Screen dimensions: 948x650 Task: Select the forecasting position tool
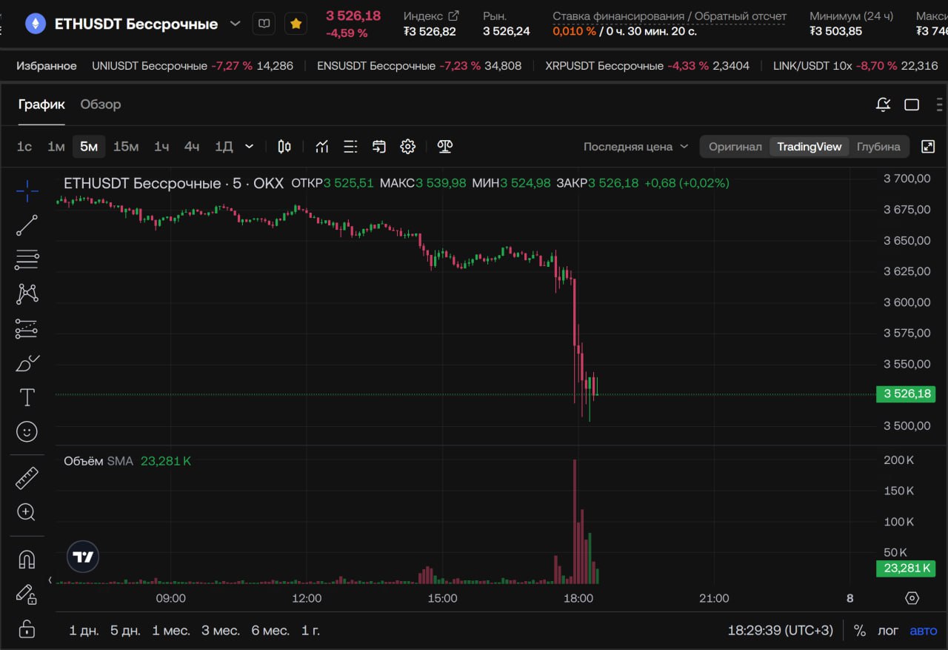tap(27, 328)
